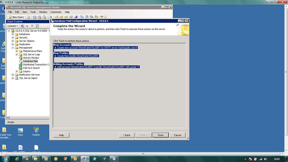Image resolution: width=288 pixels, height=162 pixels.
Task: Expand the Legacy folder
Action: click(17, 71)
